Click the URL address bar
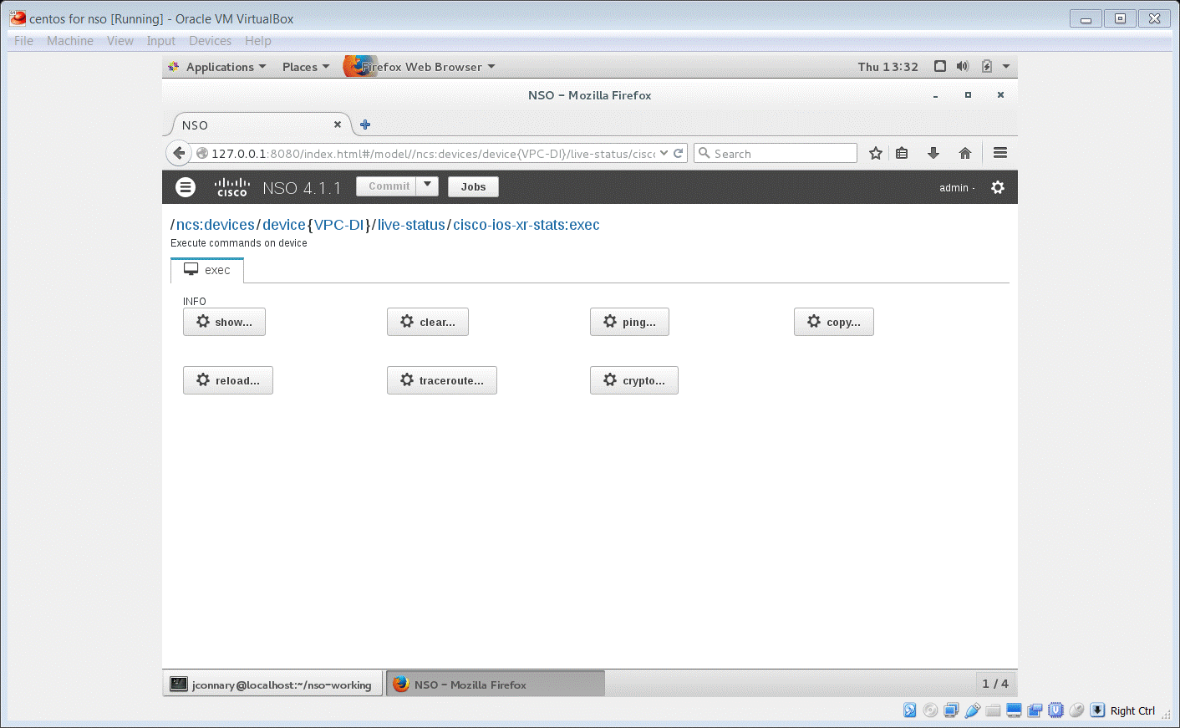 [432, 153]
